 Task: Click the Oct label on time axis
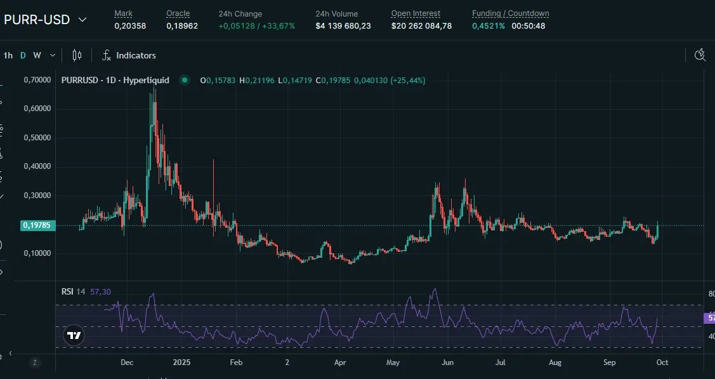pyautogui.click(x=662, y=362)
